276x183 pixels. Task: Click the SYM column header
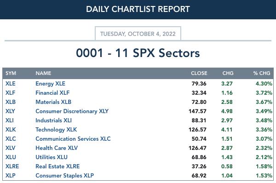tap(11, 73)
